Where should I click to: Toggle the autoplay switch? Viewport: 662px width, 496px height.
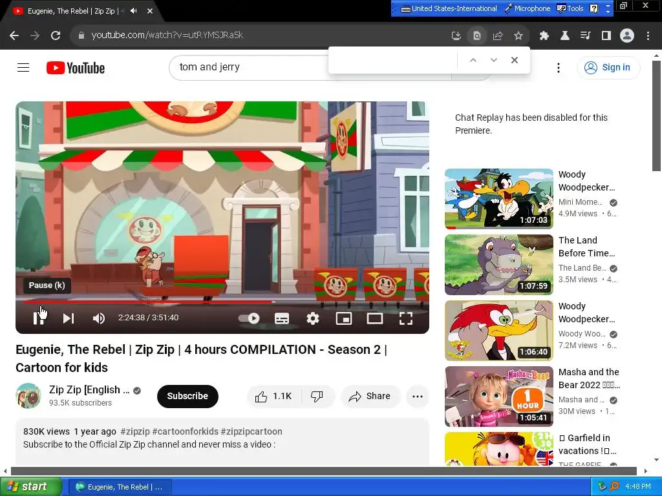249,318
